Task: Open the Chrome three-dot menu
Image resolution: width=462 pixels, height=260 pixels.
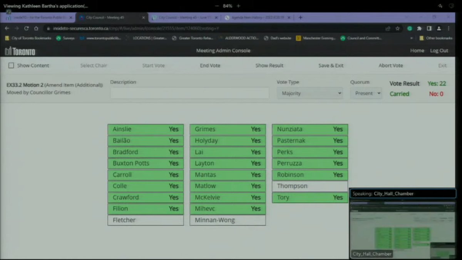Action: point(449,29)
